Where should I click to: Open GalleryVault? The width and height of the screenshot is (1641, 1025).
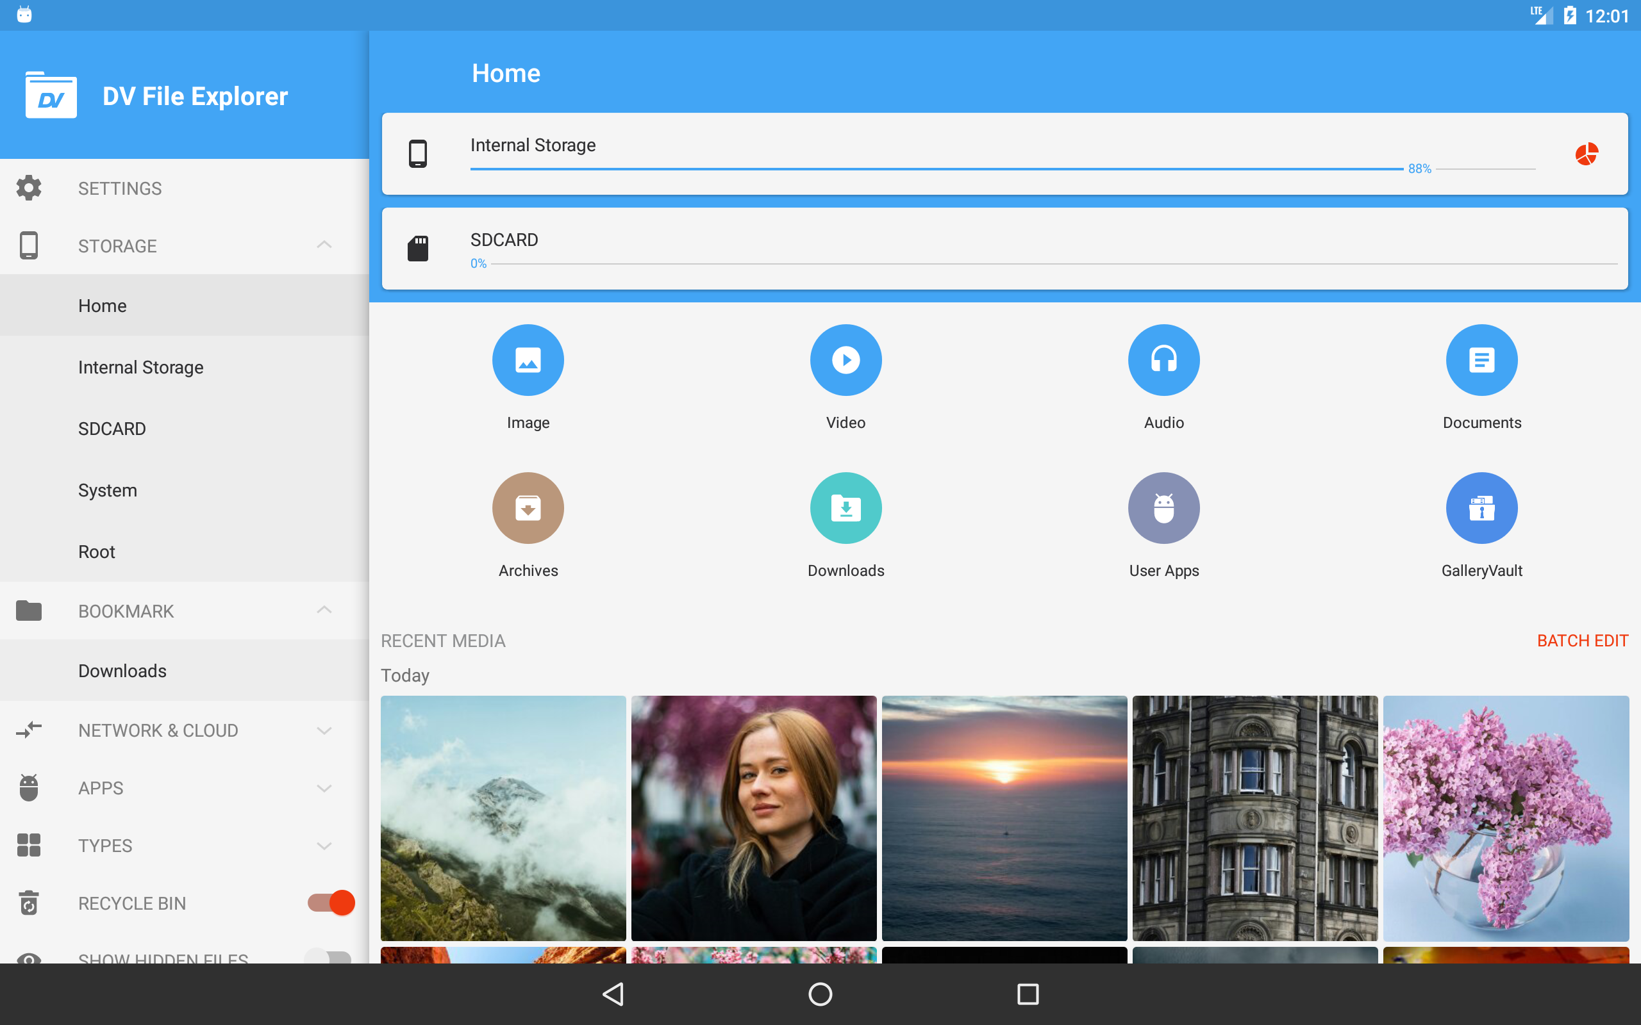(x=1481, y=508)
